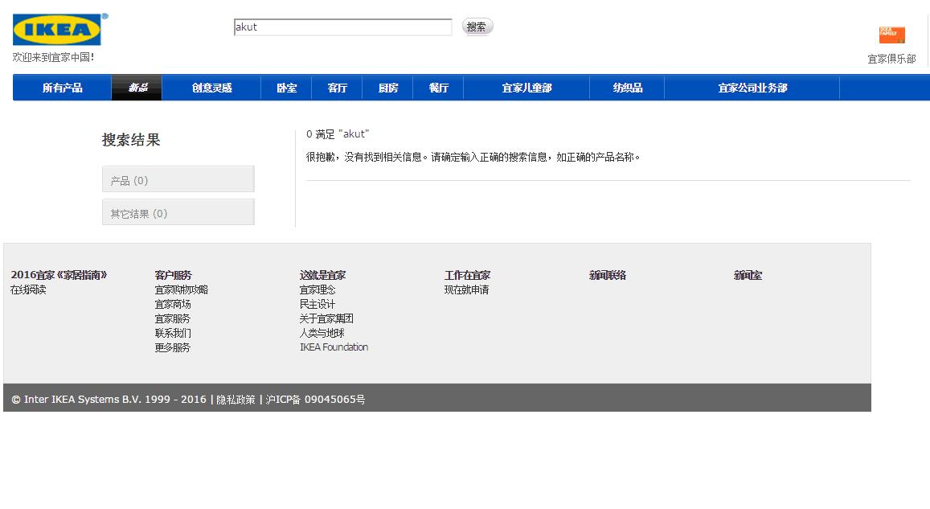Open the 纺织品 category

627,87
